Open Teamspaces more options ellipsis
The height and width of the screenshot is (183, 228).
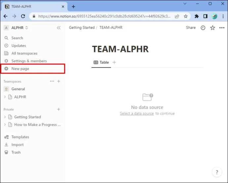[52, 81]
